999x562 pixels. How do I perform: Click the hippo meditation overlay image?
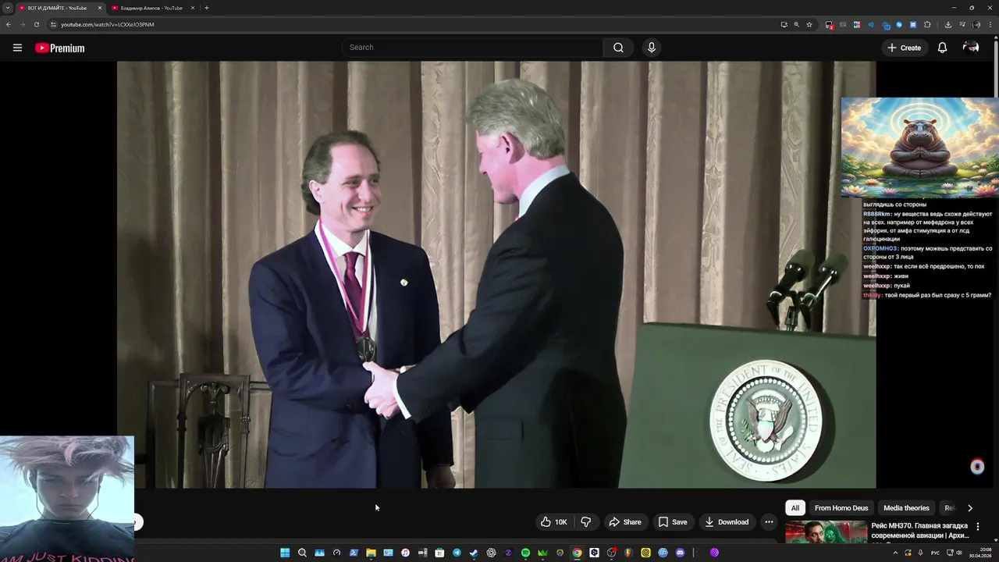click(x=919, y=148)
